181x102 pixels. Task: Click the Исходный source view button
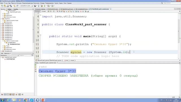coord(38,11)
